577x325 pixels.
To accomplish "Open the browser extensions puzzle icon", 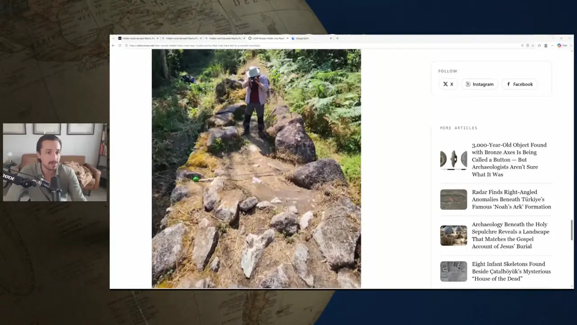I will pos(539,46).
